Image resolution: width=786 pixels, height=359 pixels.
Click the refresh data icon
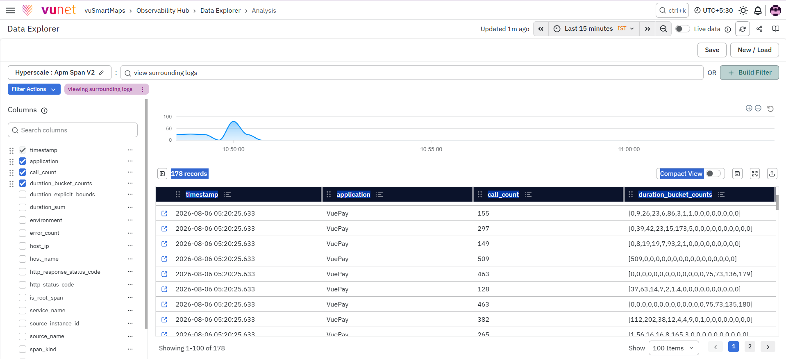(743, 29)
